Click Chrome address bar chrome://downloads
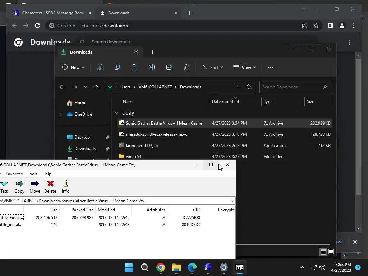368x276 pixels. 105,26
